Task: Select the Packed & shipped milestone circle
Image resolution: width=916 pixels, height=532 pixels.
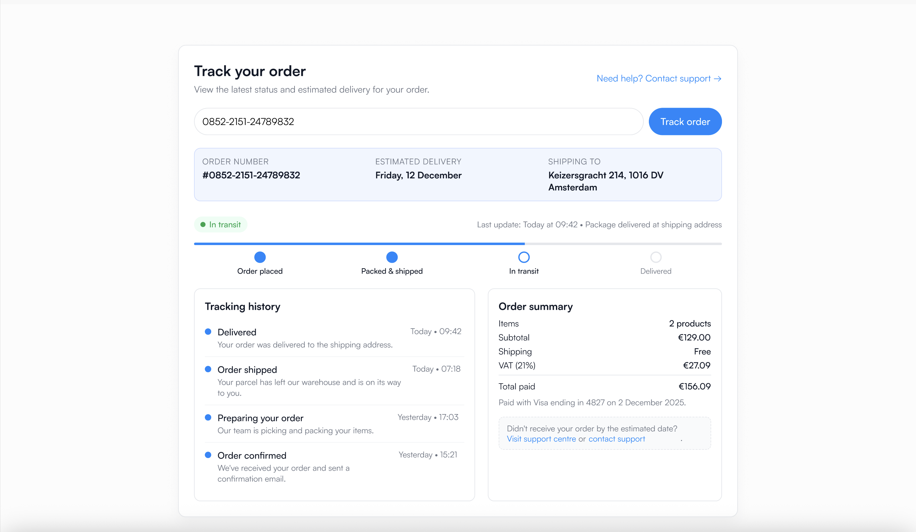Action: 392,257
